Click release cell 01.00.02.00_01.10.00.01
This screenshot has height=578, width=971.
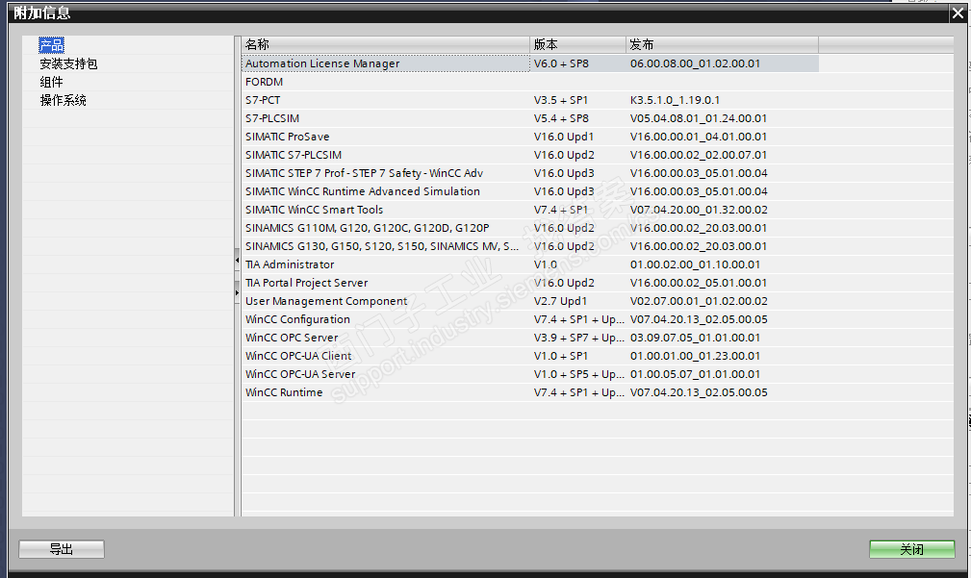pos(695,264)
